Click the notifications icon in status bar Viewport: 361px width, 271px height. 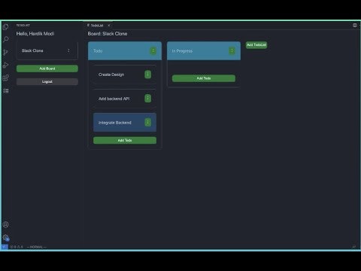pyautogui.click(x=354, y=247)
